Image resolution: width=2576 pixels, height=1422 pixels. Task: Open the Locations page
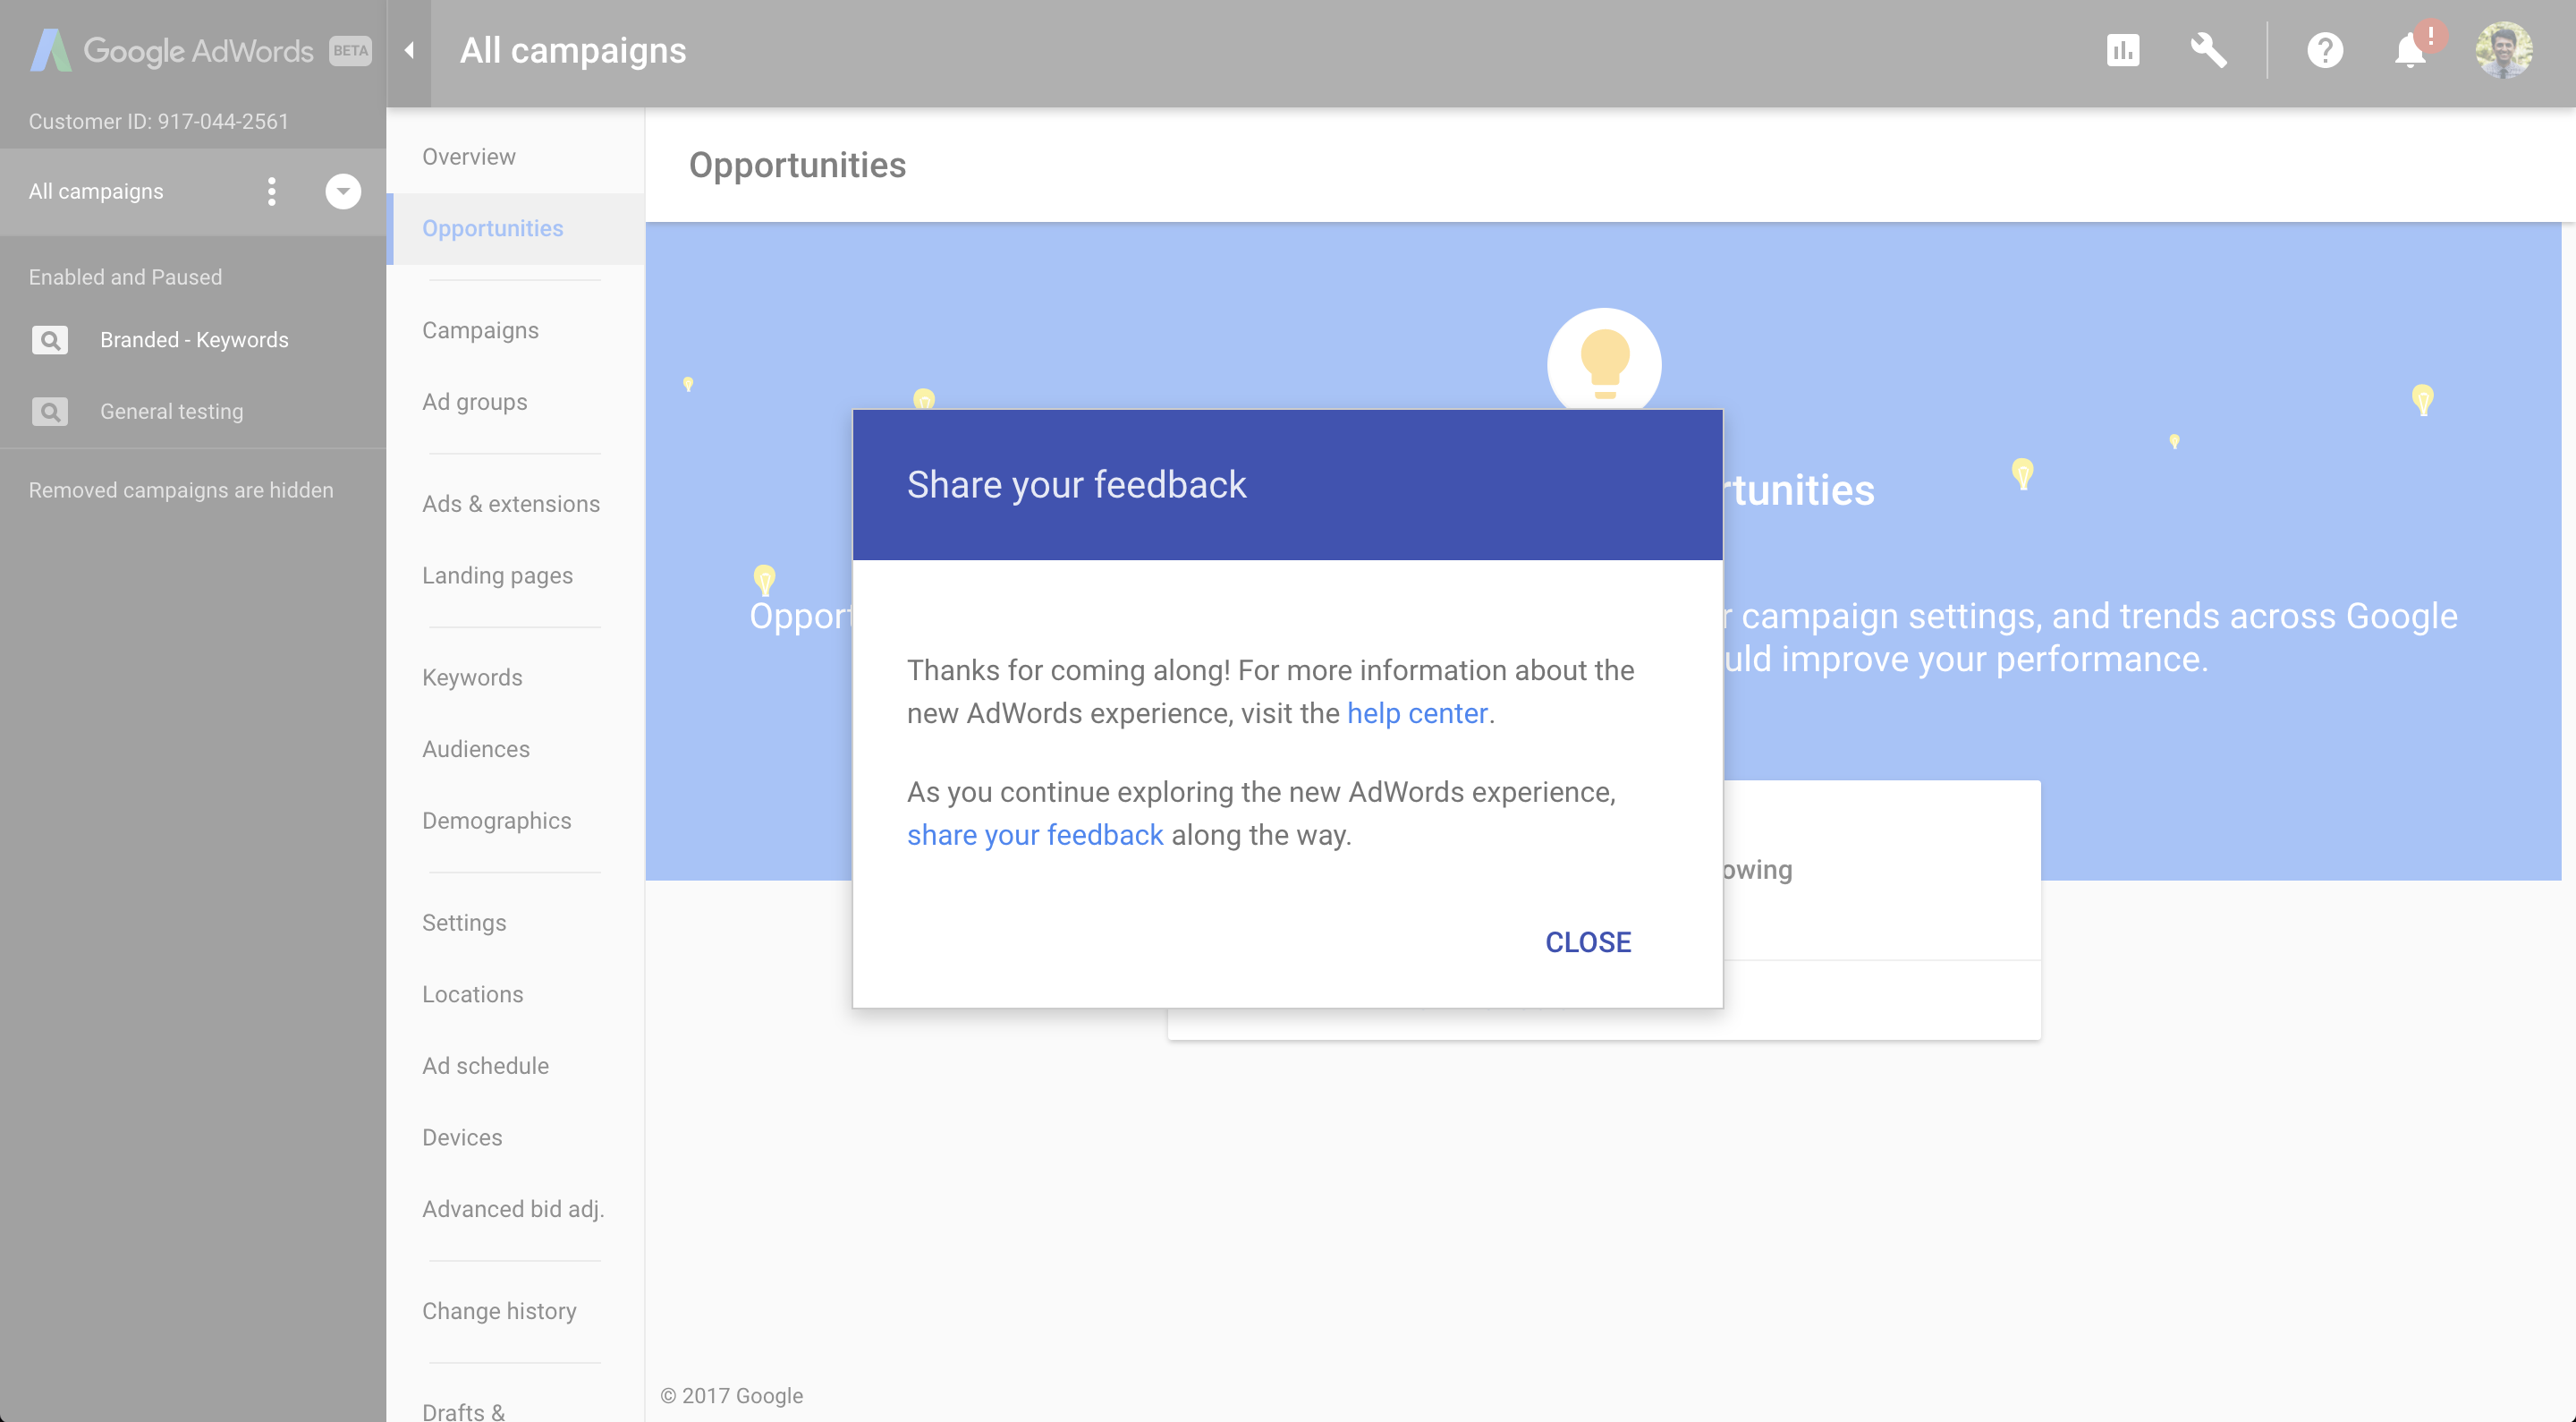[x=473, y=995]
